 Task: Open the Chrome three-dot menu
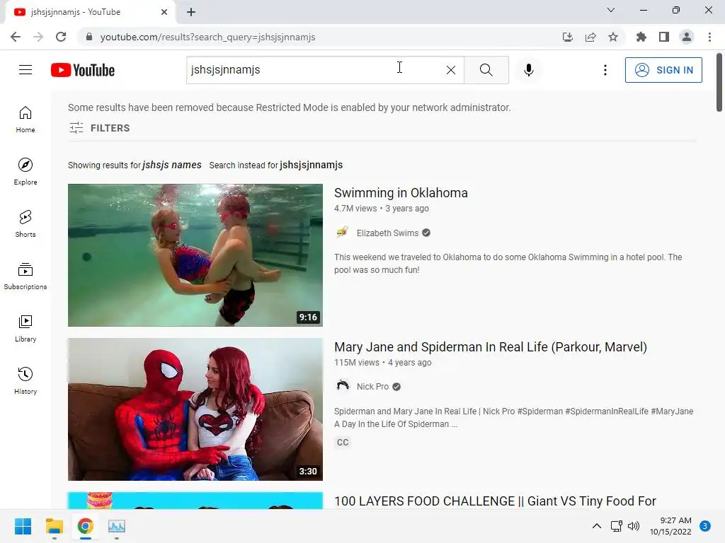709,37
